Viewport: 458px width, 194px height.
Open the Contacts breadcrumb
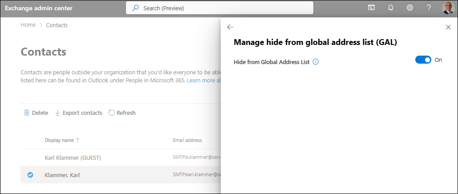[57, 25]
